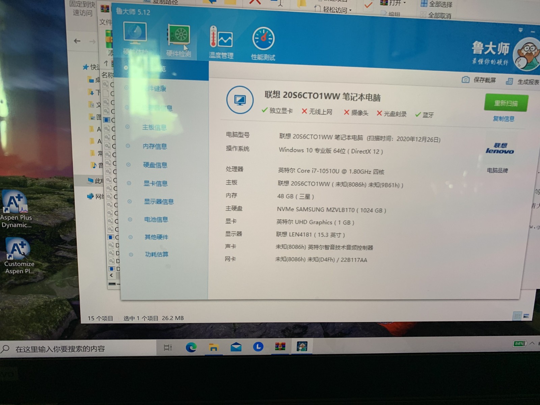Click the 蓝牙 feature indicator
Screen dimensions: 540x405
tap(425, 115)
